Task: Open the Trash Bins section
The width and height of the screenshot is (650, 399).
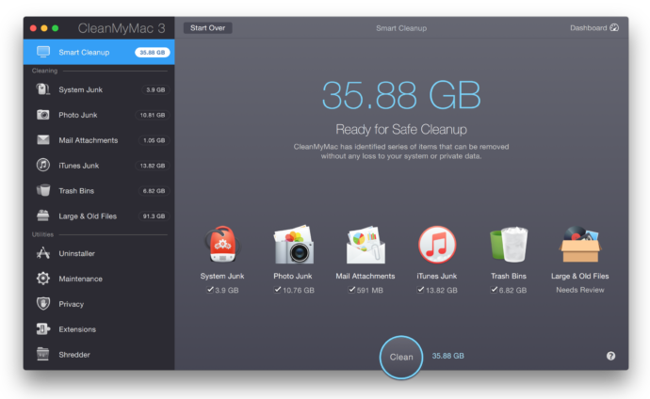Action: tap(99, 190)
